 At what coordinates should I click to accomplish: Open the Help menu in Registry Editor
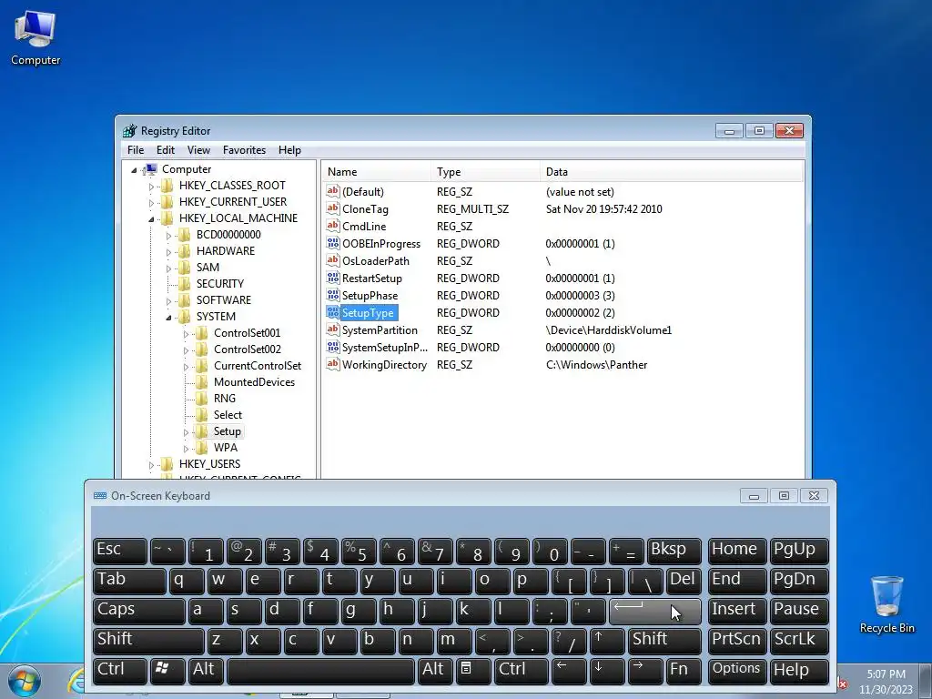click(x=289, y=150)
